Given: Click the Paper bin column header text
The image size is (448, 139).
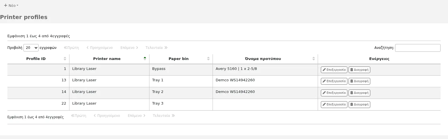Looking at the screenshot, I should (179, 59).
